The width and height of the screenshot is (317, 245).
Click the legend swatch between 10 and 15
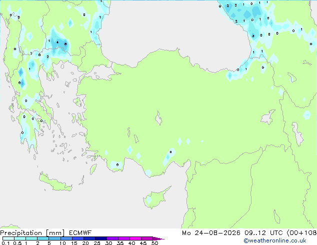(66, 238)
